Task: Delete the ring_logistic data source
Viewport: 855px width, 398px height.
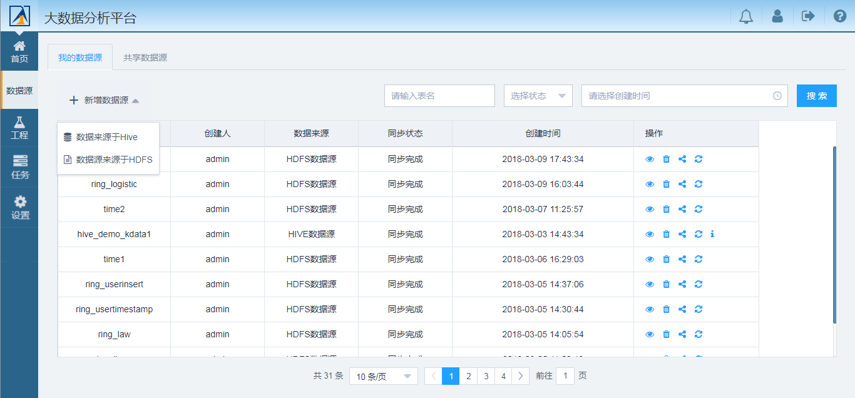Action: coord(666,184)
